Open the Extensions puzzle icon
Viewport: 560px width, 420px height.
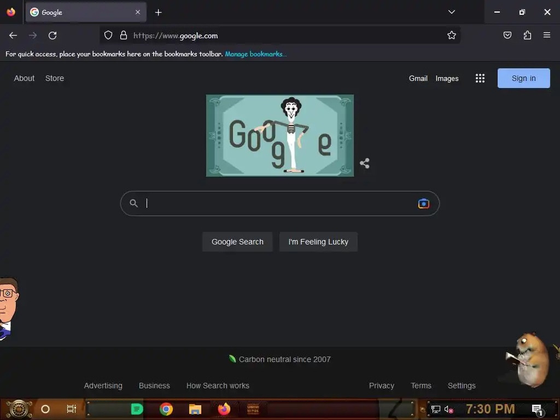point(527,36)
